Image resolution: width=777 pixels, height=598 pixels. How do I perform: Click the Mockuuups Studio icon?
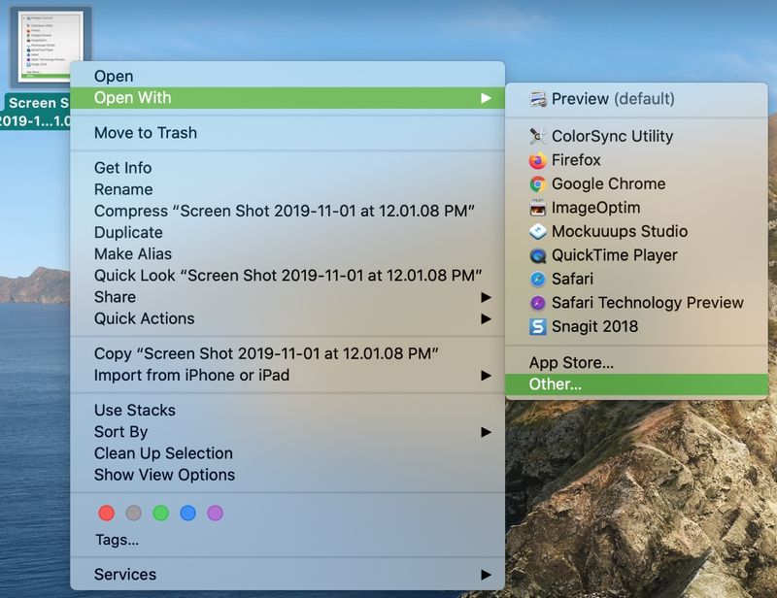pos(538,231)
